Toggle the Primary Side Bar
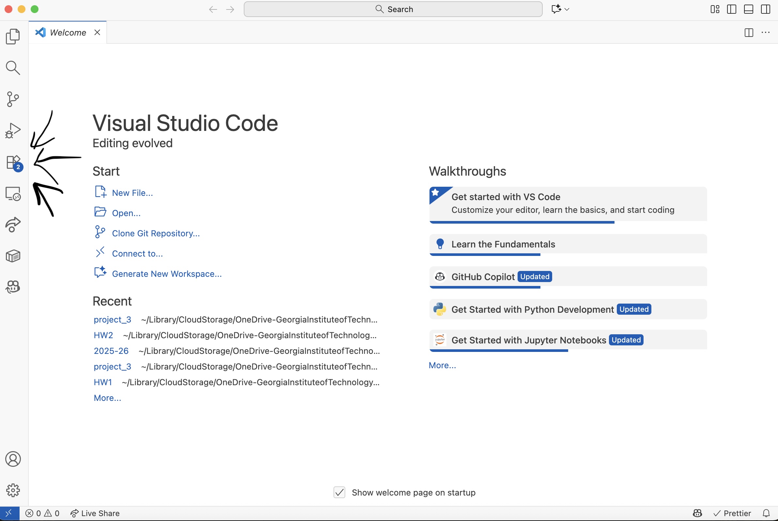 [731, 9]
